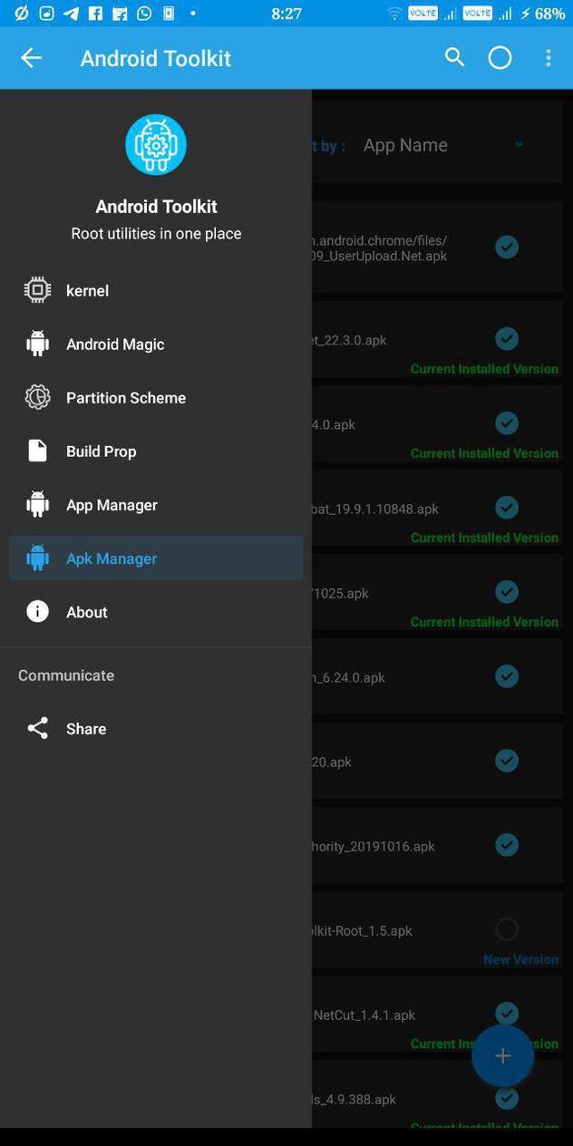573x1146 pixels.
Task: Toggle checkbox for the 20191016 apk
Action: coord(507,845)
